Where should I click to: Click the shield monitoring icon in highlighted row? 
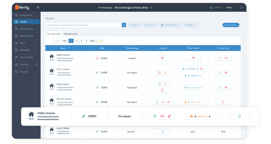tap(239, 116)
